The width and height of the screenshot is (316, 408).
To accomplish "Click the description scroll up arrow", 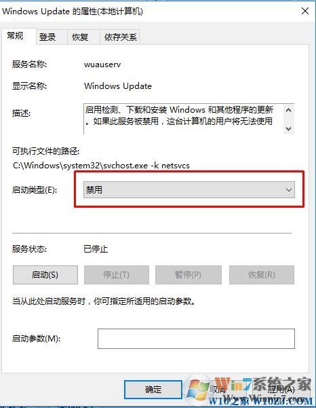I will coord(288,110).
